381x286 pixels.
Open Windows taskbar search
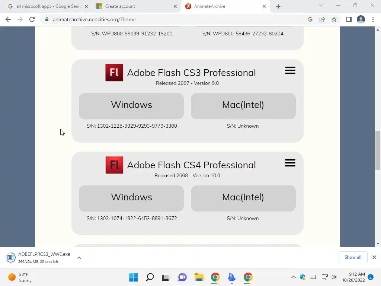click(x=150, y=277)
